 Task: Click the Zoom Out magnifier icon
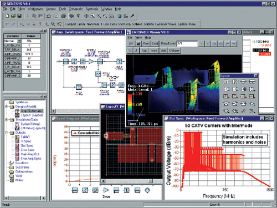(105, 16)
